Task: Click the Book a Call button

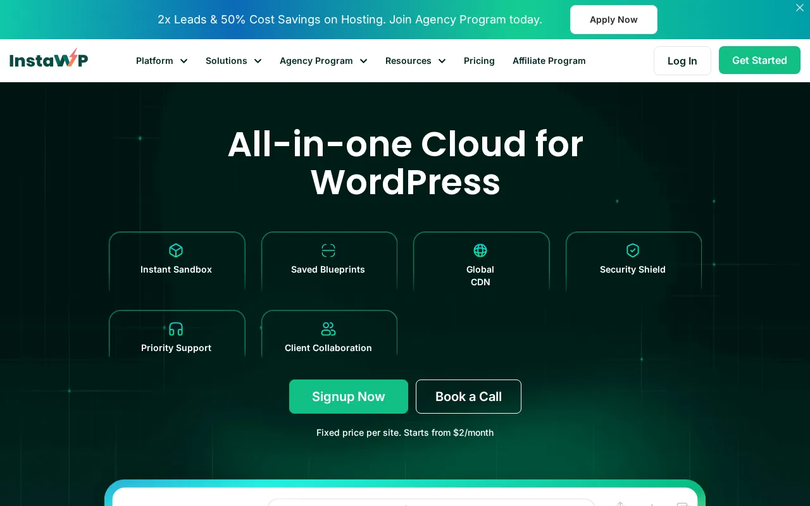Action: [468, 397]
